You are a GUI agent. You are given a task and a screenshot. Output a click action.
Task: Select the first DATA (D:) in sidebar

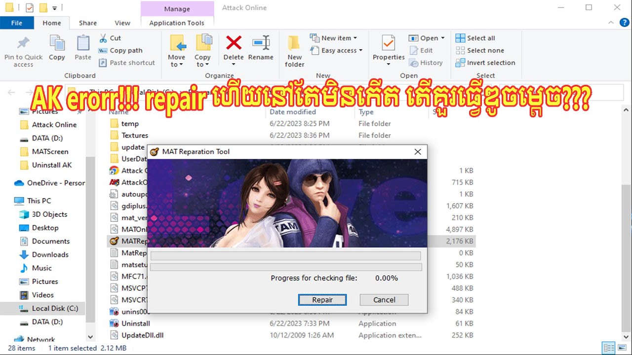click(x=41, y=138)
